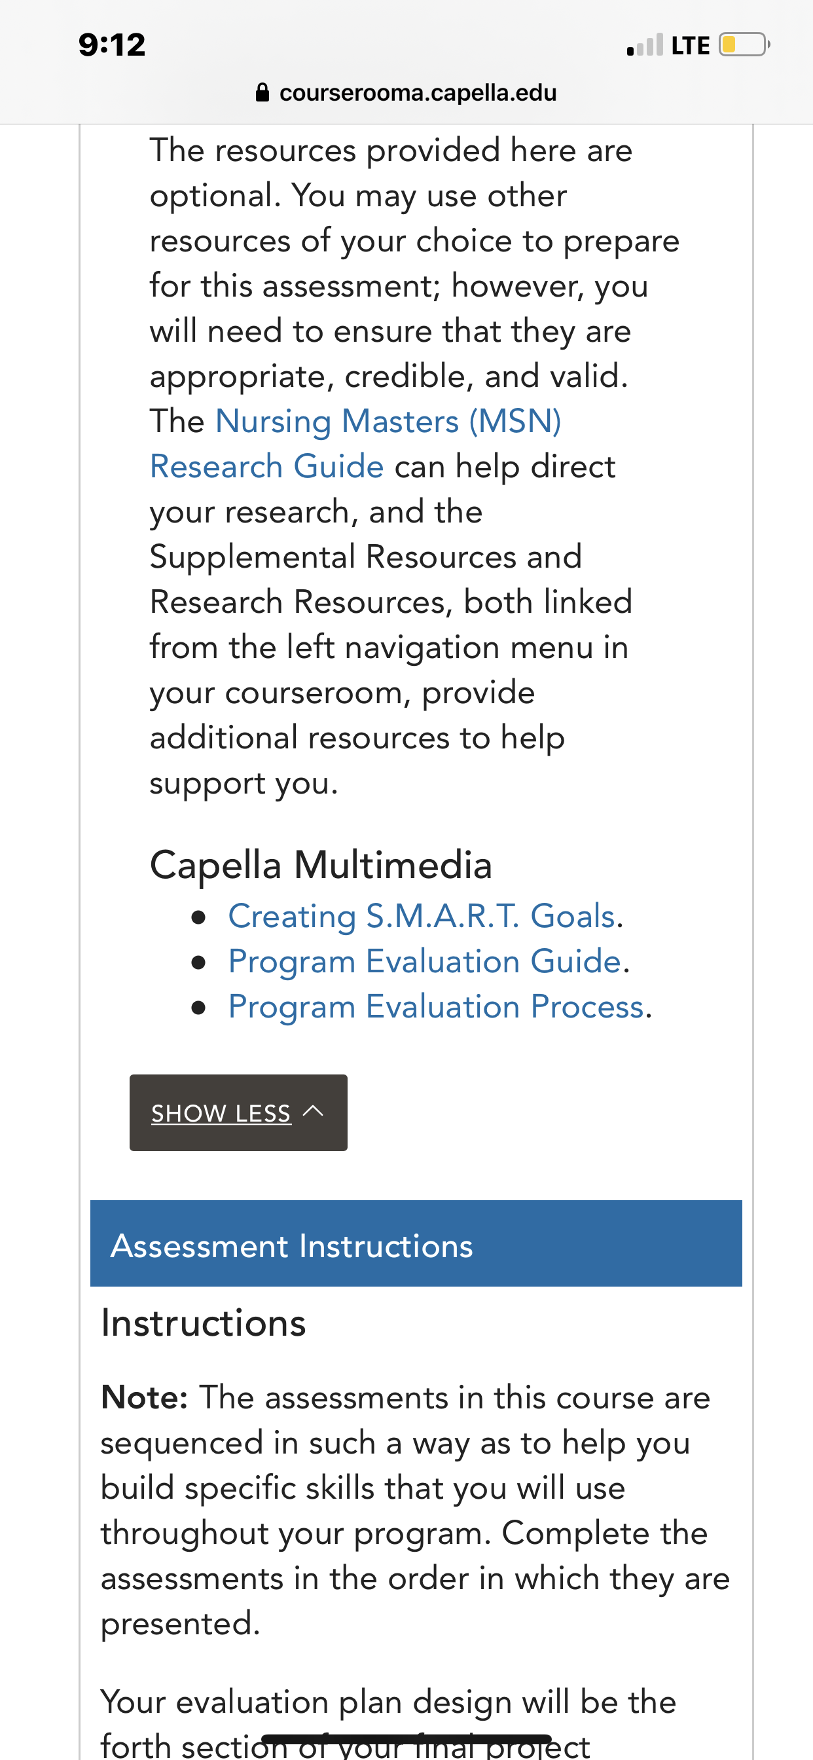
Task: Tap the bullet before Creating S.M.A.R.T. Goals
Action: pyautogui.click(x=199, y=918)
